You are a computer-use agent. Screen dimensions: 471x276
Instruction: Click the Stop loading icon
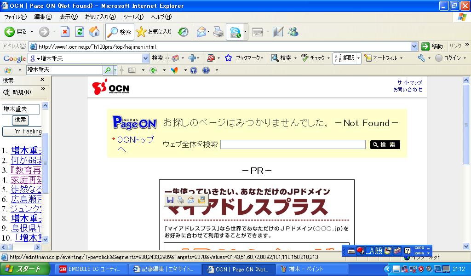coord(65,32)
